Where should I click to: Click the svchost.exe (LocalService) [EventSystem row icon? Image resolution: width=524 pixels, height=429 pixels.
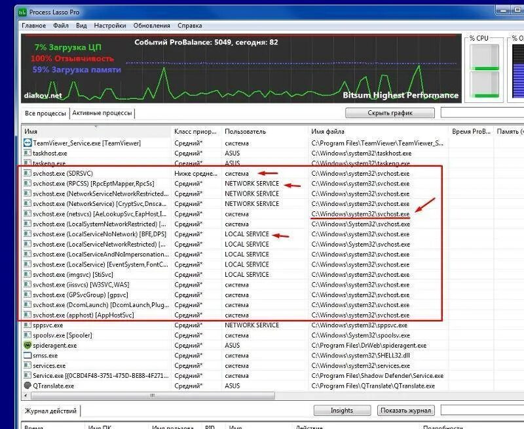[x=28, y=264]
